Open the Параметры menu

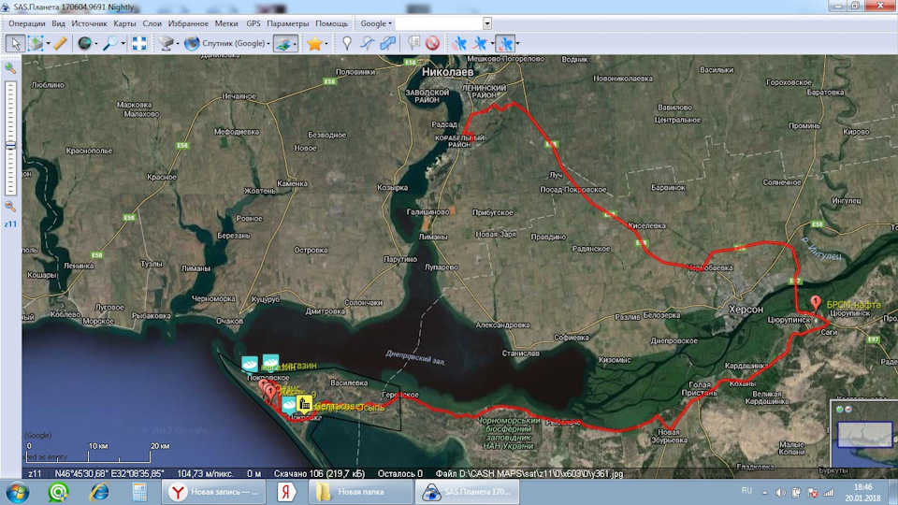coord(287,23)
